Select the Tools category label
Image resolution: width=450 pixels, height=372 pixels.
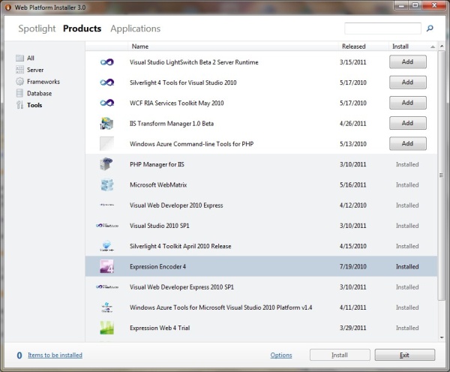click(x=34, y=105)
